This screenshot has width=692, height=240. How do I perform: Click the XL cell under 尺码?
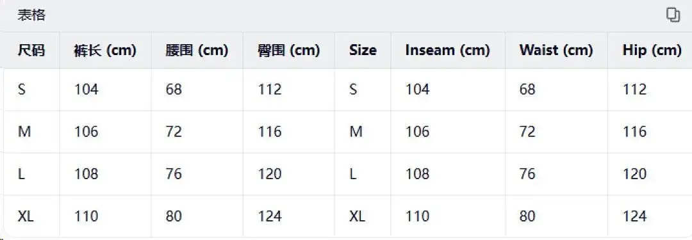tap(26, 216)
